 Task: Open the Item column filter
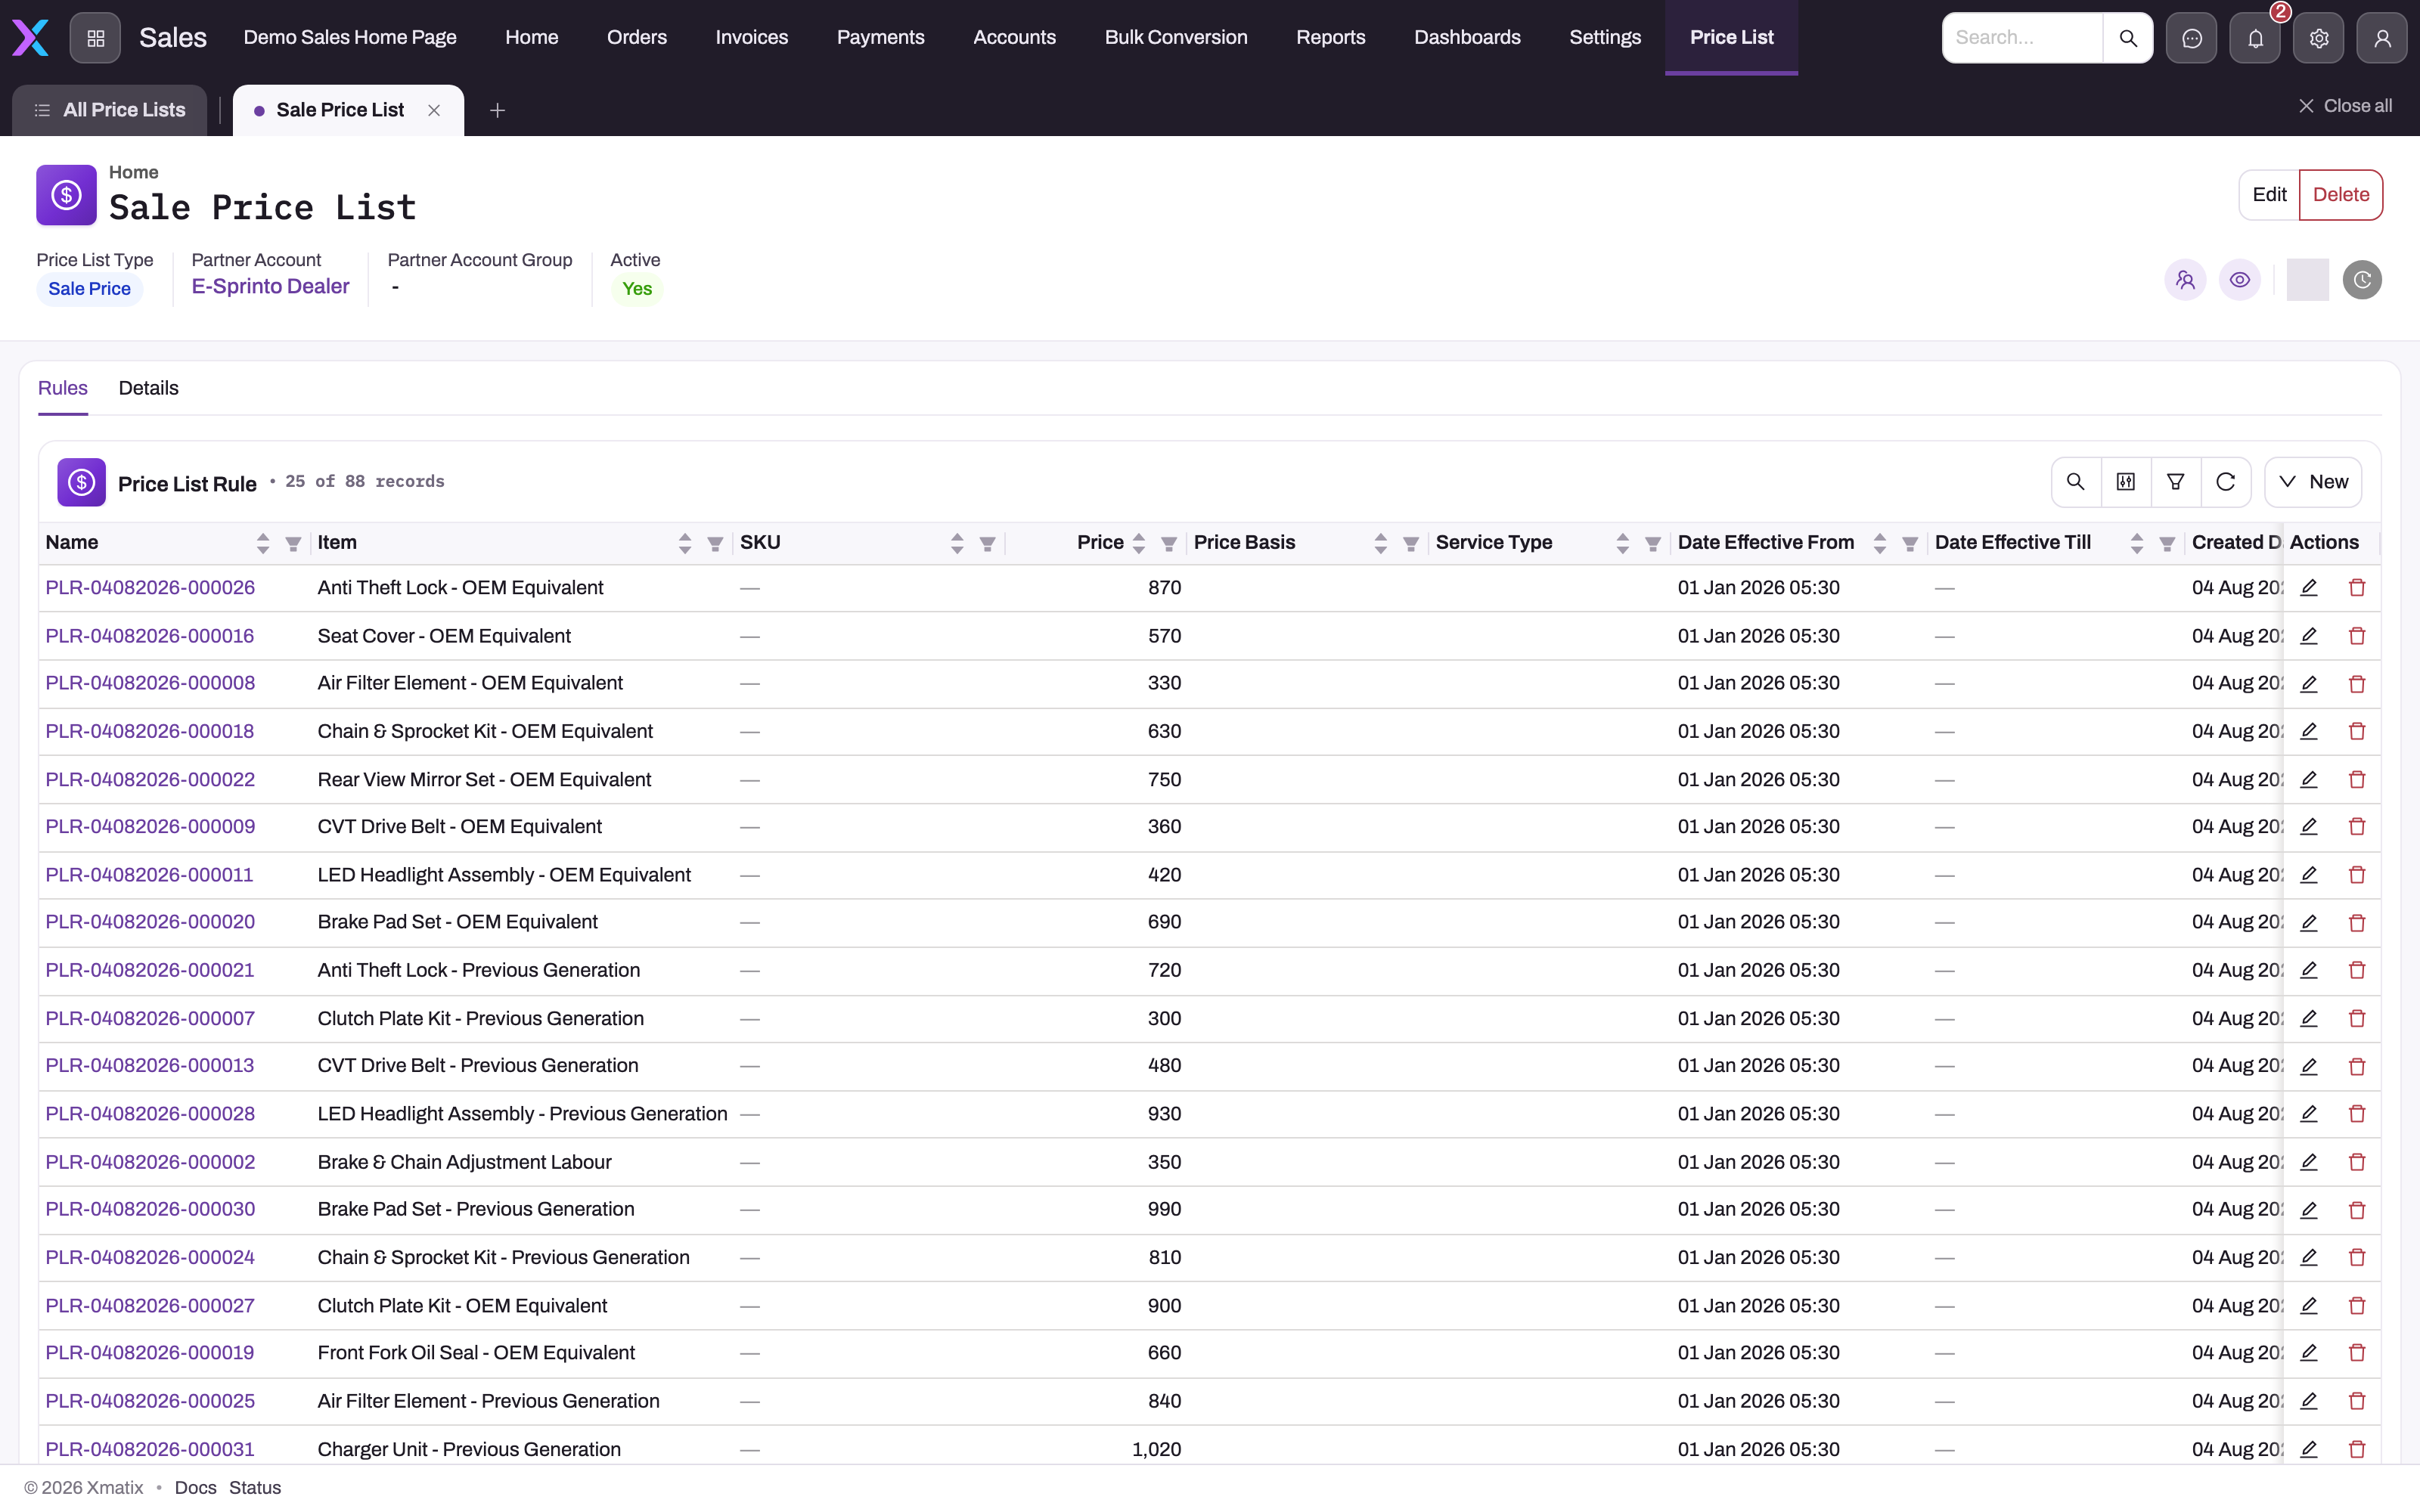pos(715,544)
